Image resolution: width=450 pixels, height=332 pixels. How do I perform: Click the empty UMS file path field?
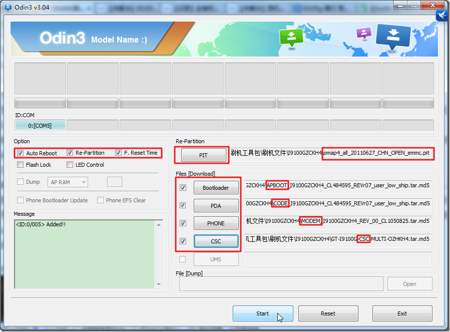[337, 259]
